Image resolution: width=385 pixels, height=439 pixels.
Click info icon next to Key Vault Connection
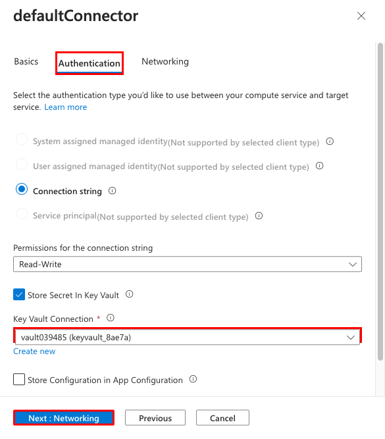111,318
